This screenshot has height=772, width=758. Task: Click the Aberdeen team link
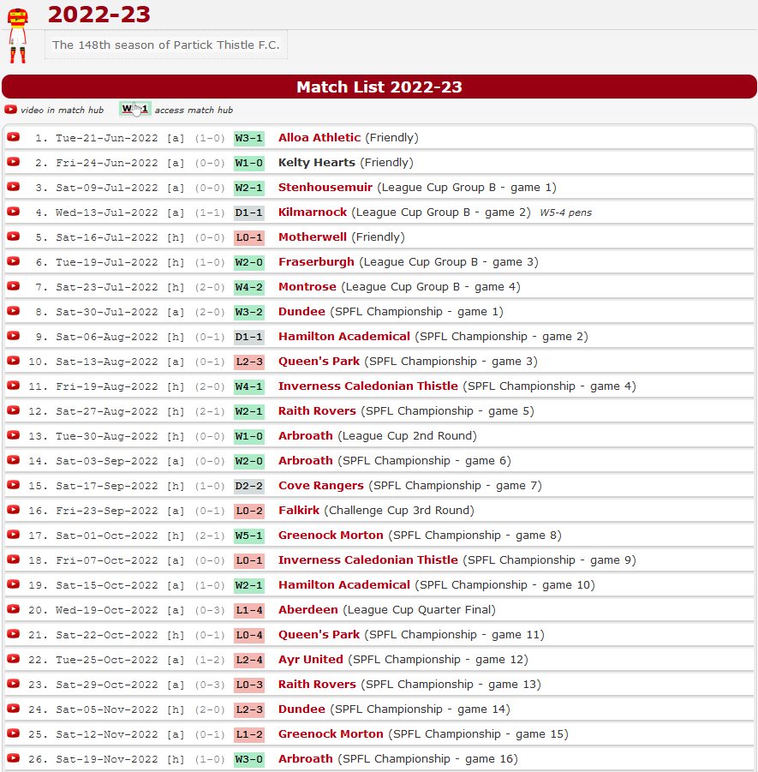click(x=308, y=609)
